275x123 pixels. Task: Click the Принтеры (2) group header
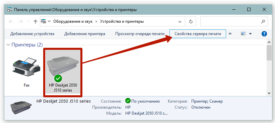click(x=27, y=45)
